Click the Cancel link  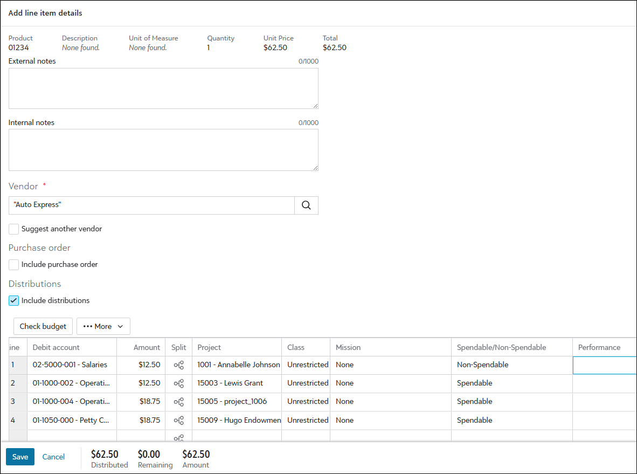53,457
